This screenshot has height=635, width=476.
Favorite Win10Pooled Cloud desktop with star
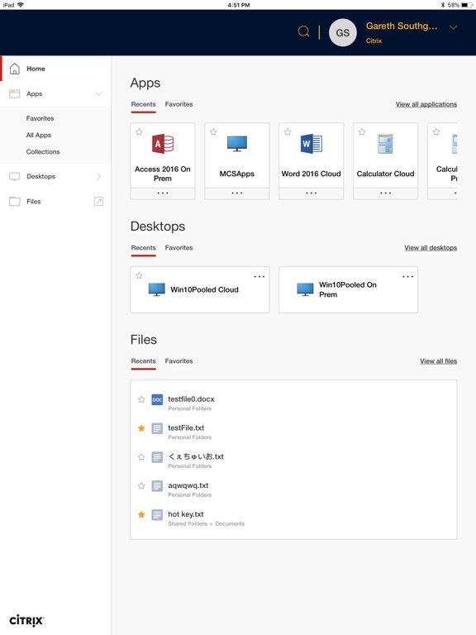pyautogui.click(x=139, y=275)
